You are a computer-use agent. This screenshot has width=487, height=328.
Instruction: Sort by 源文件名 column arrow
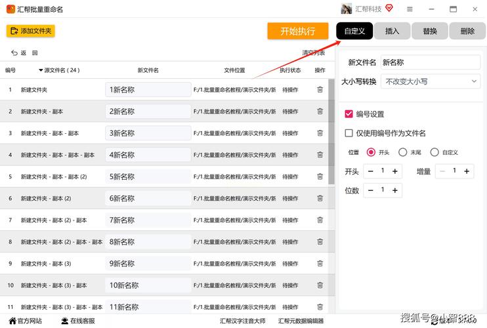pos(40,70)
